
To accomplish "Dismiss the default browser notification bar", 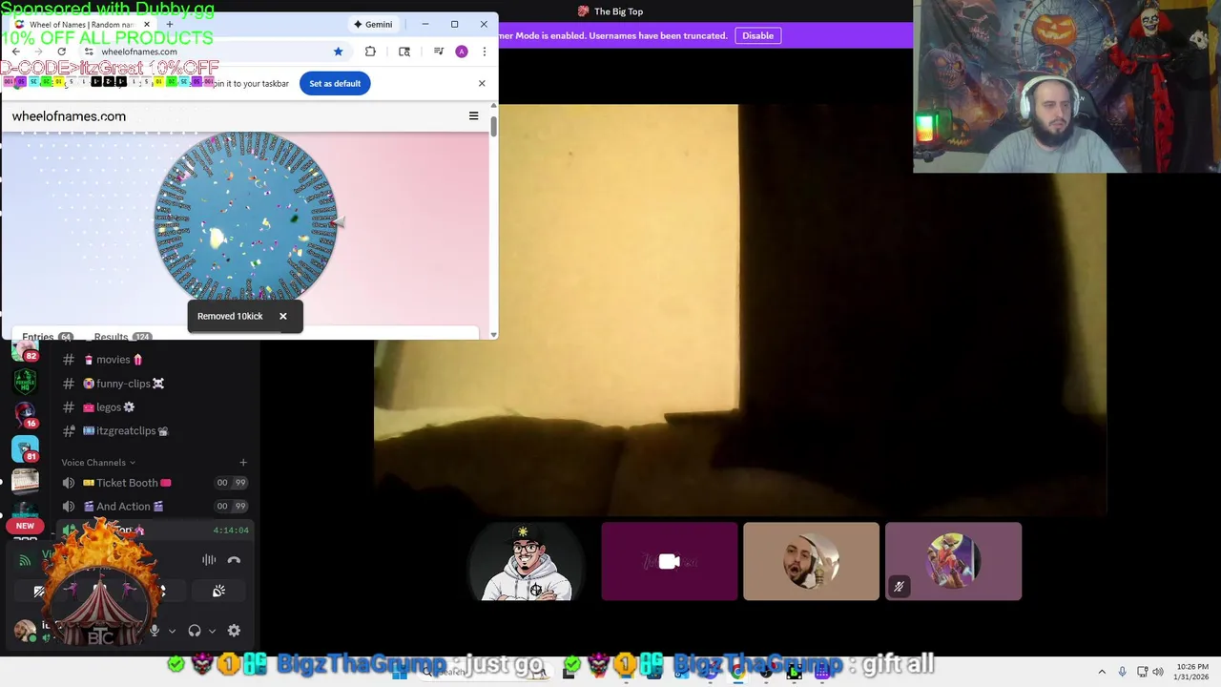I will (x=482, y=83).
